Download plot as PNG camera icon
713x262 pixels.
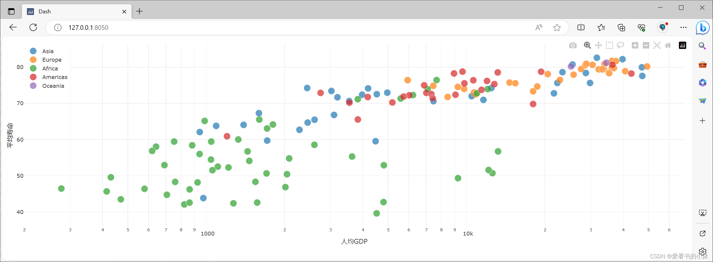coord(573,46)
